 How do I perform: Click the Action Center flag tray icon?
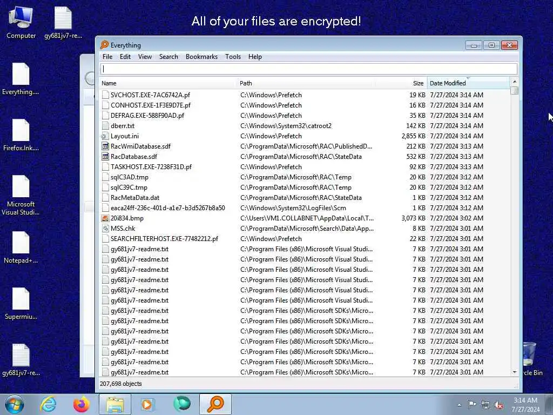pyautogui.click(x=472, y=404)
